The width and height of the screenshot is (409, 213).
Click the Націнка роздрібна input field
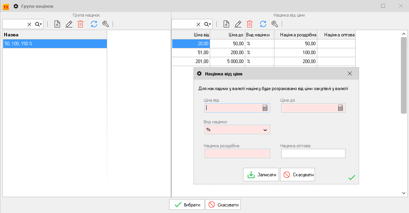coord(237,154)
